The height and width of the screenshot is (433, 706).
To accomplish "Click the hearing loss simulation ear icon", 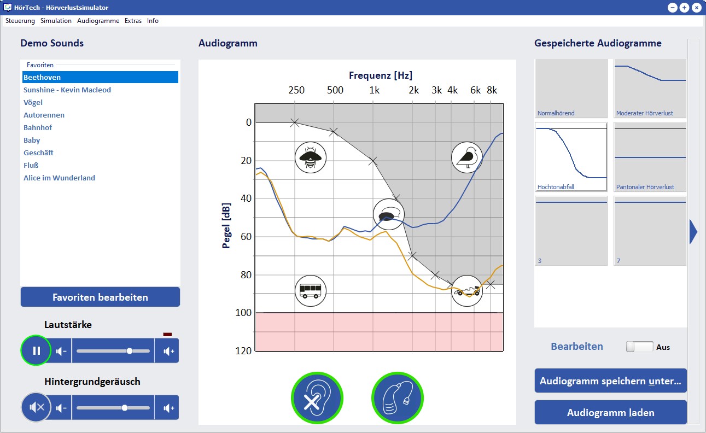I will pos(317,397).
